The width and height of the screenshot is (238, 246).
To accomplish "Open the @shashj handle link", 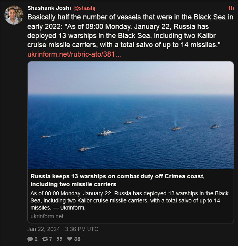I will click(x=84, y=8).
